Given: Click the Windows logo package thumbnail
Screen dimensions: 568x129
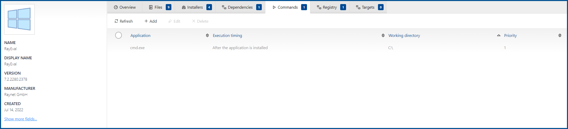Looking at the screenshot, I should (19, 19).
